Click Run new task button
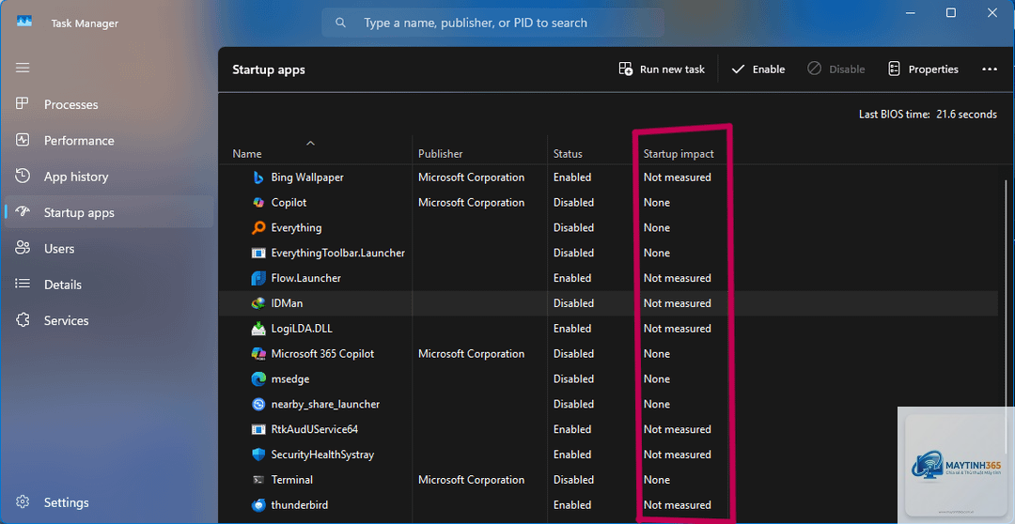 [662, 69]
